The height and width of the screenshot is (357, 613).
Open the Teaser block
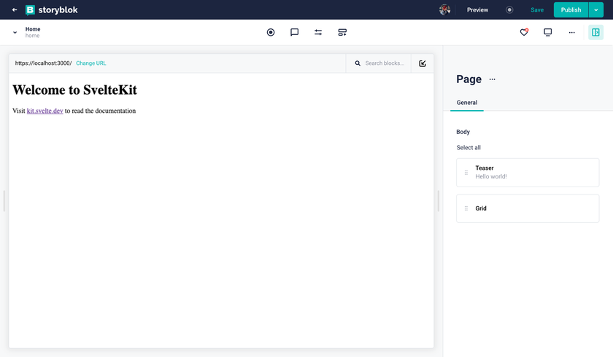pos(528,173)
